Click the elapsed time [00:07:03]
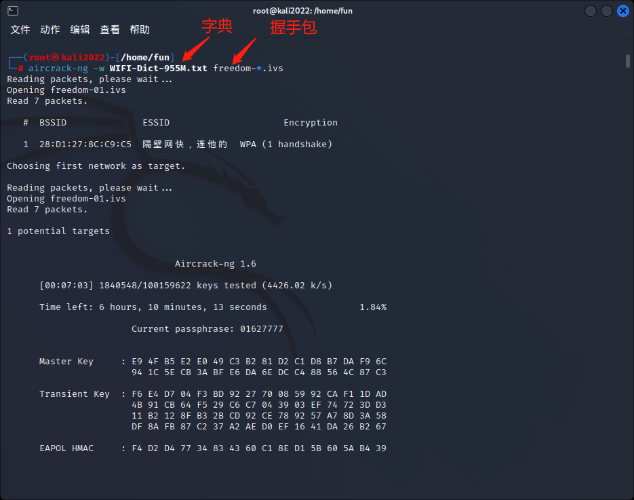Screen dimensions: 634x500 click(x=66, y=286)
